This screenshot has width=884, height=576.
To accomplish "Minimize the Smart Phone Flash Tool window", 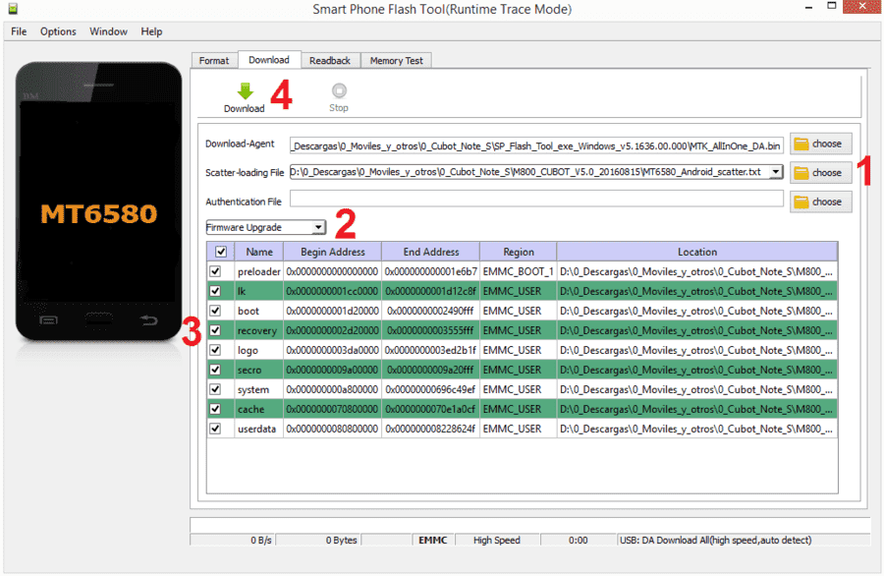I will (809, 8).
